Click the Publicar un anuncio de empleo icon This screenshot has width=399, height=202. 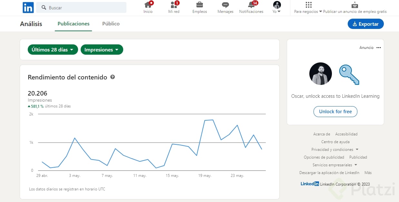pos(355,5)
